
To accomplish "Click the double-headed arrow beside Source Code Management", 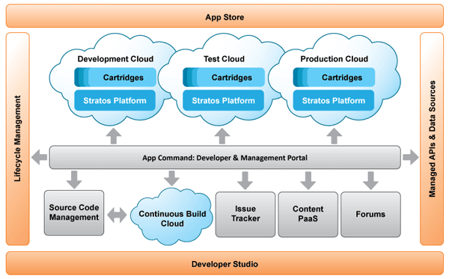I will tap(117, 215).
